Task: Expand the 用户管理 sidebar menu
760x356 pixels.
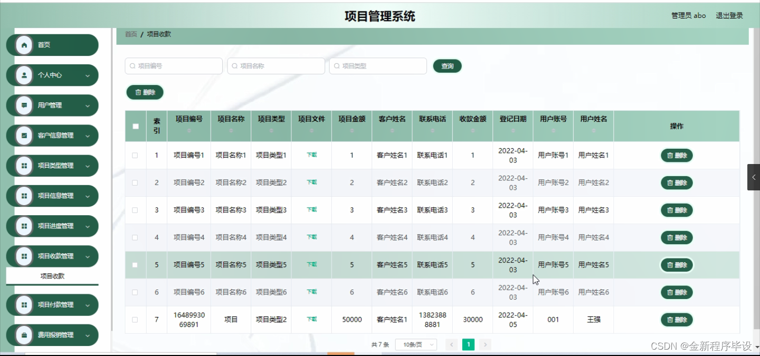Action: [x=52, y=105]
